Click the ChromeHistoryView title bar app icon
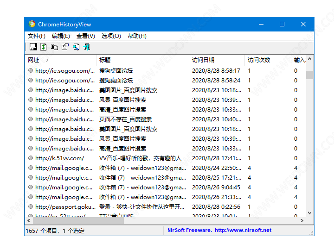This screenshot has height=250, width=334. point(32,24)
